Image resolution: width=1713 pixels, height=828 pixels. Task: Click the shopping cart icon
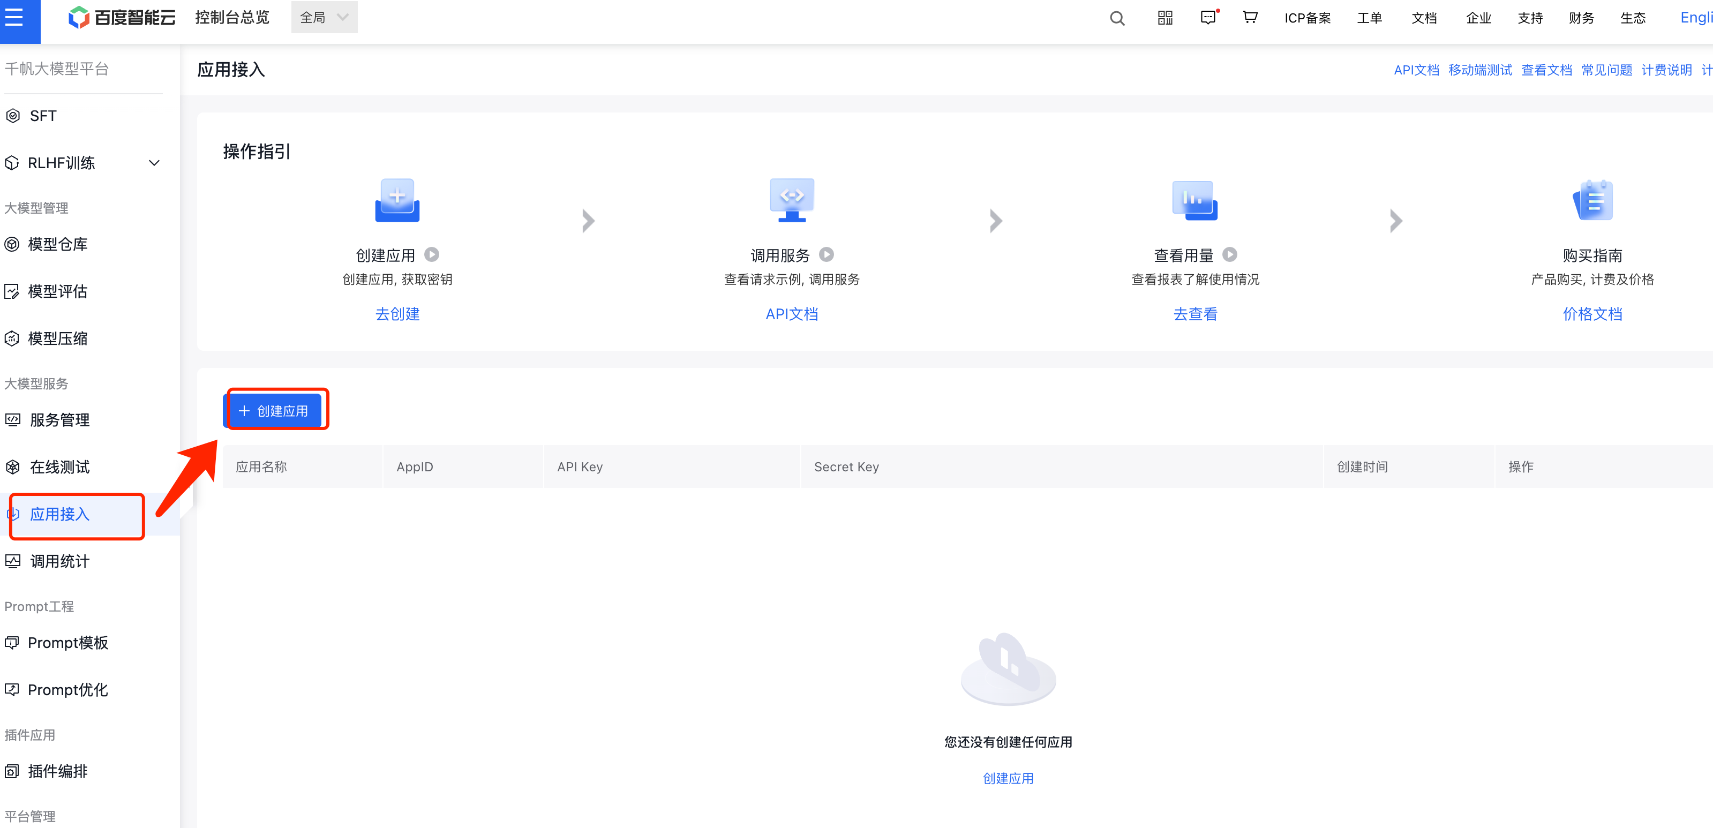pos(1250,18)
